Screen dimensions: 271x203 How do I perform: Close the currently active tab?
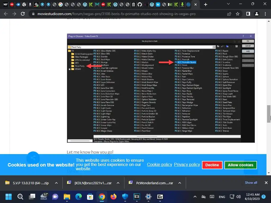click(x=196, y=4)
